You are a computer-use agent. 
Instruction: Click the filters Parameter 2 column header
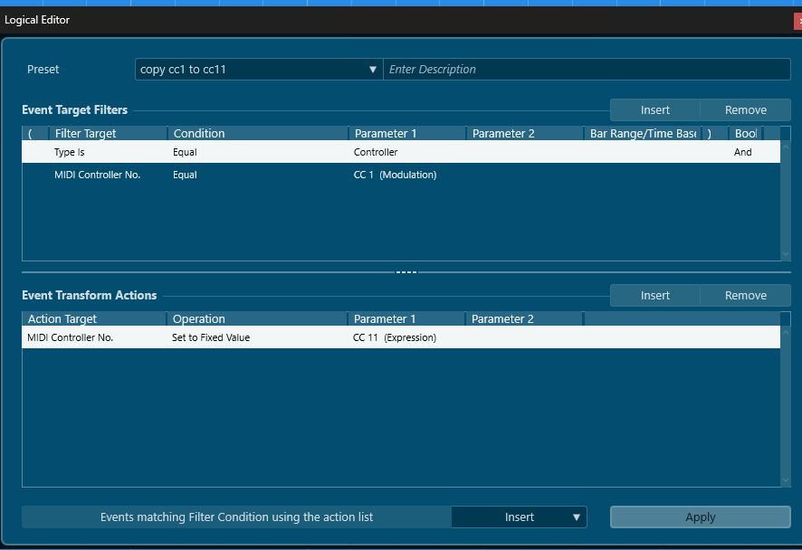[525, 133]
